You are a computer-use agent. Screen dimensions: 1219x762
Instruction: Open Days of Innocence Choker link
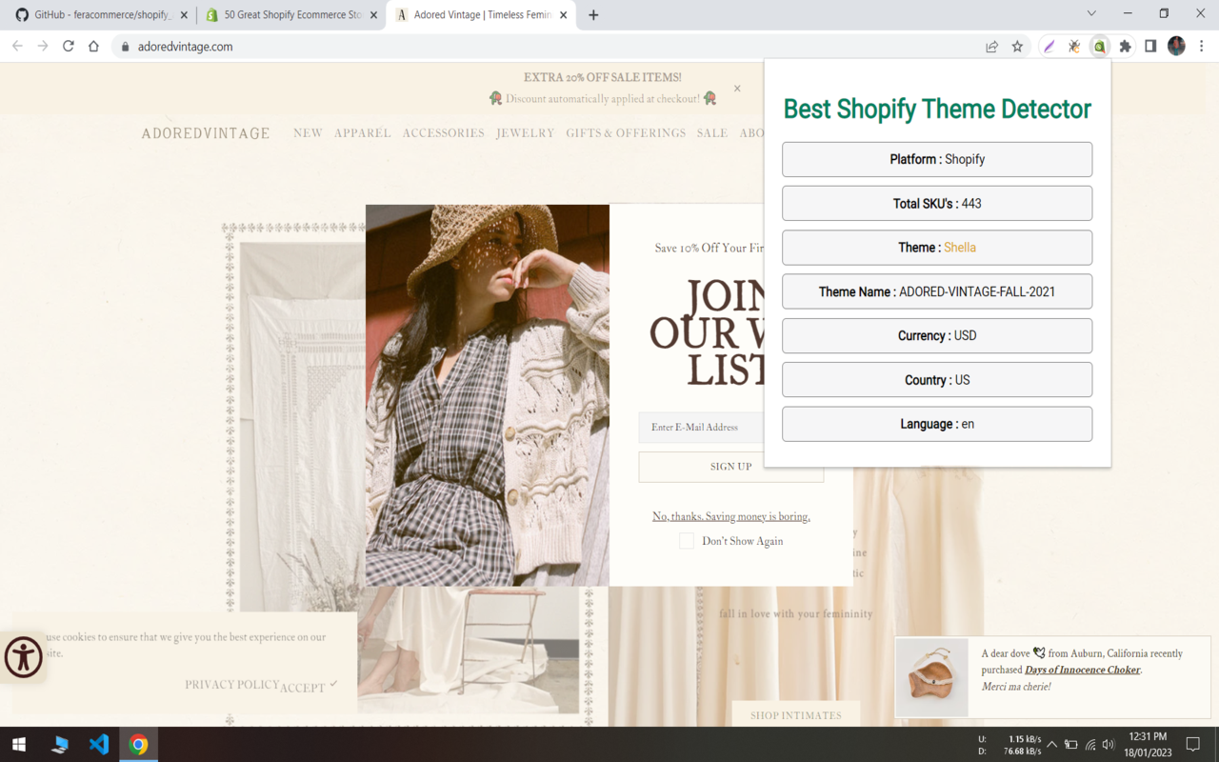tap(1083, 670)
